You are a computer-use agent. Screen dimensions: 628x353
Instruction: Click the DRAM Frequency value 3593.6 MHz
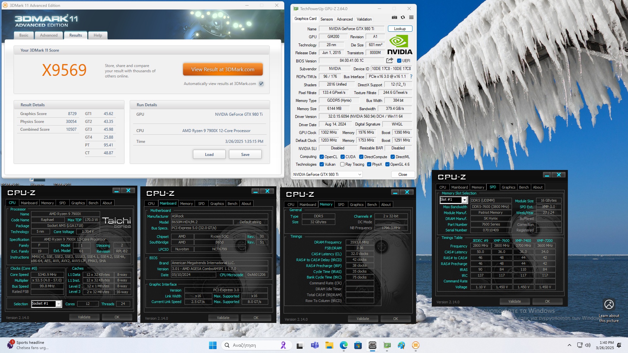(359, 242)
